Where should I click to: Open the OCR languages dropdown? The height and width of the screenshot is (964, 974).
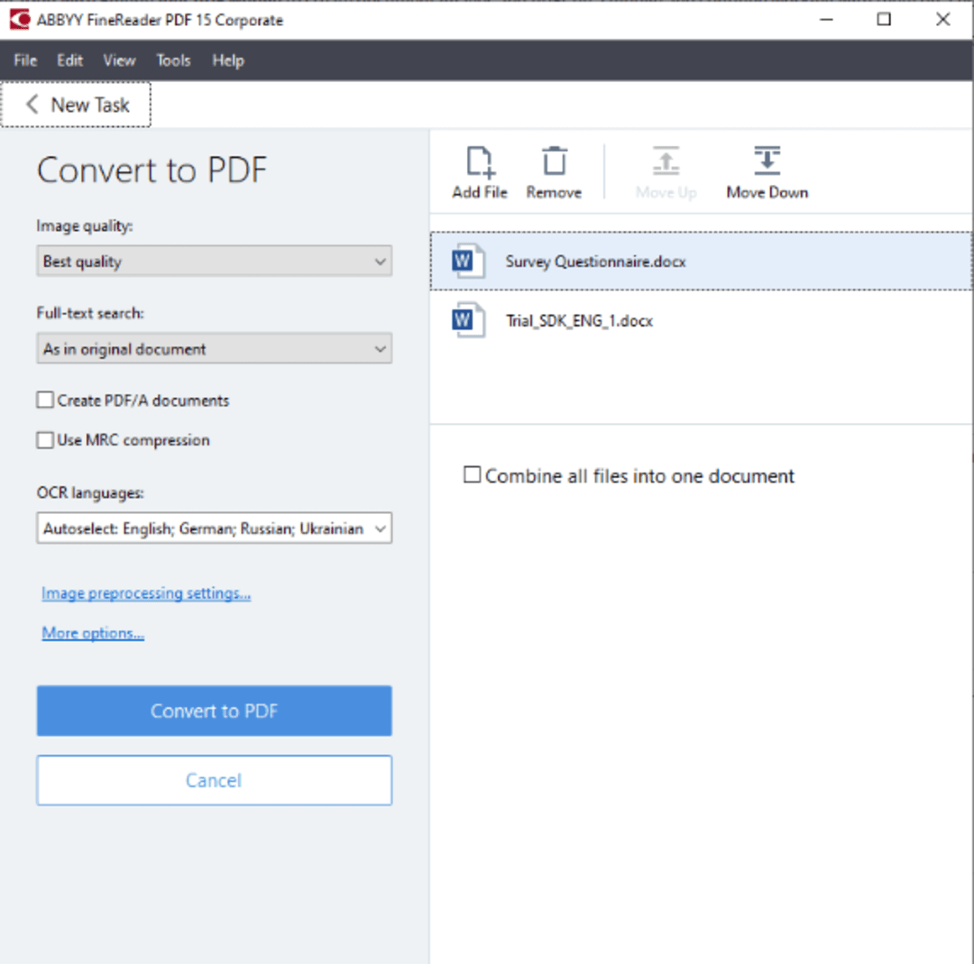(x=214, y=529)
